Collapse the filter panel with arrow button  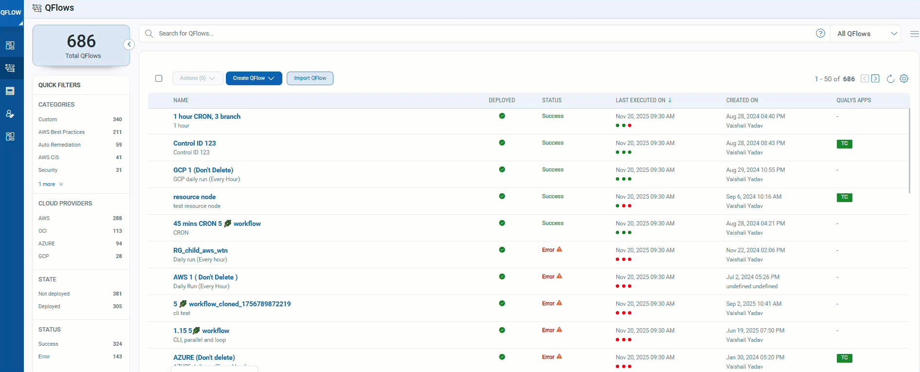point(129,44)
